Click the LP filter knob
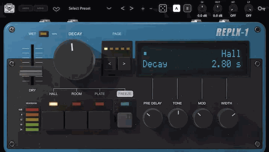The image size is (269, 152). point(248,8)
